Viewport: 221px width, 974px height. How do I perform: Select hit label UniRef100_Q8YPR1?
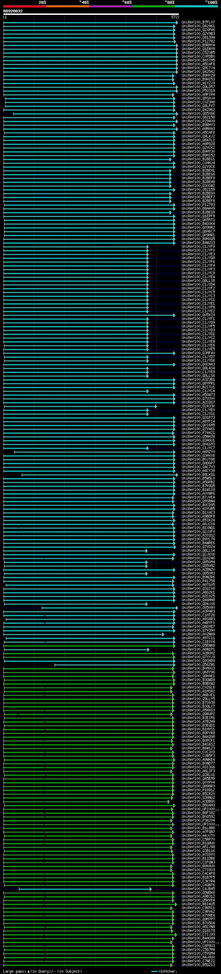tap(198, 384)
